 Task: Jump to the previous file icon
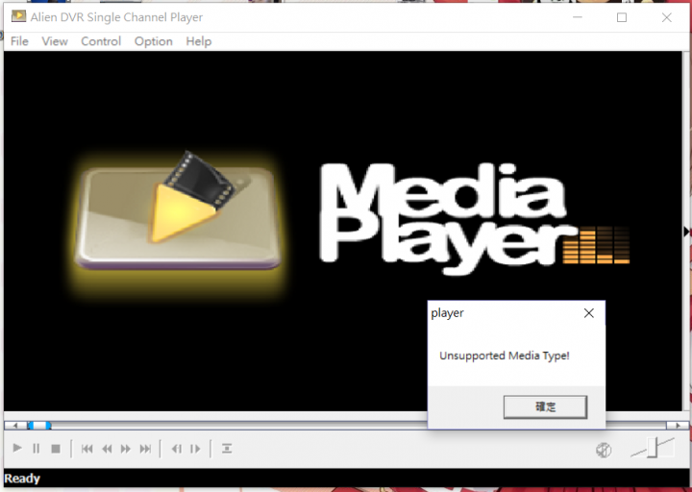pyautogui.click(x=86, y=449)
